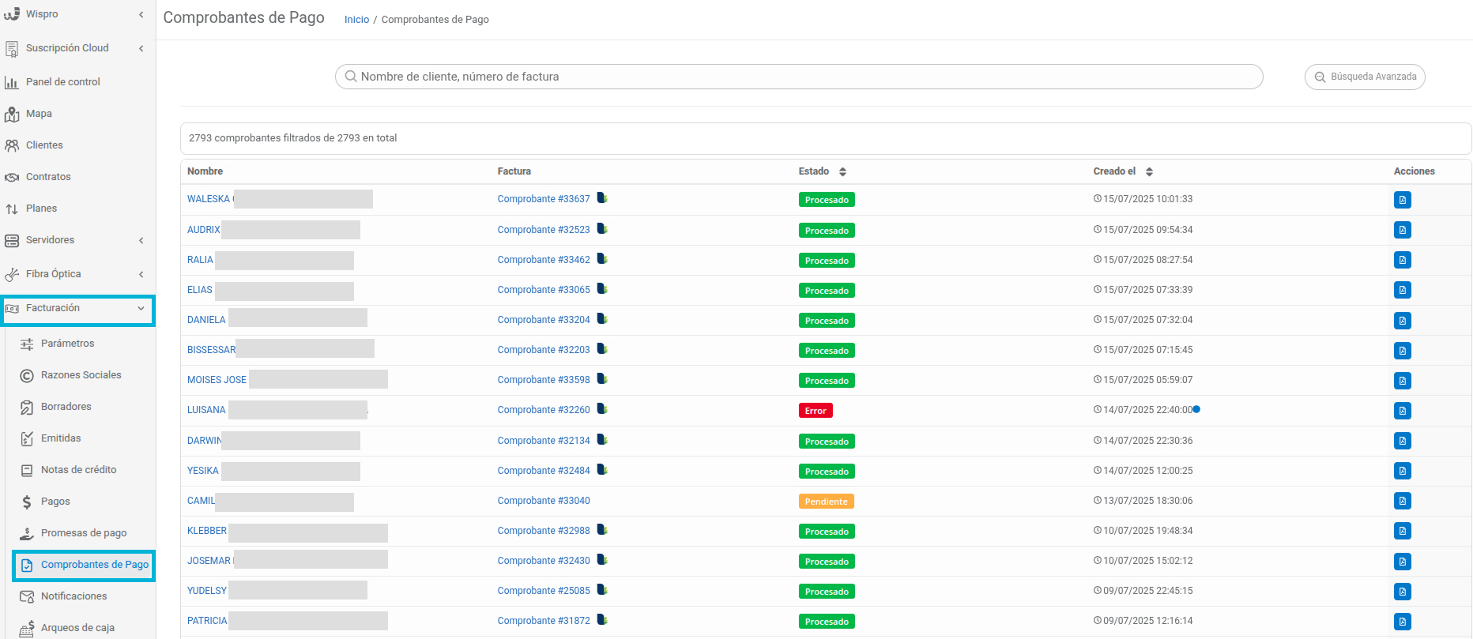Screen dimensions: 1473x639
Task: Click attachment icon next to Comprobante #32988
Action: (x=602, y=530)
